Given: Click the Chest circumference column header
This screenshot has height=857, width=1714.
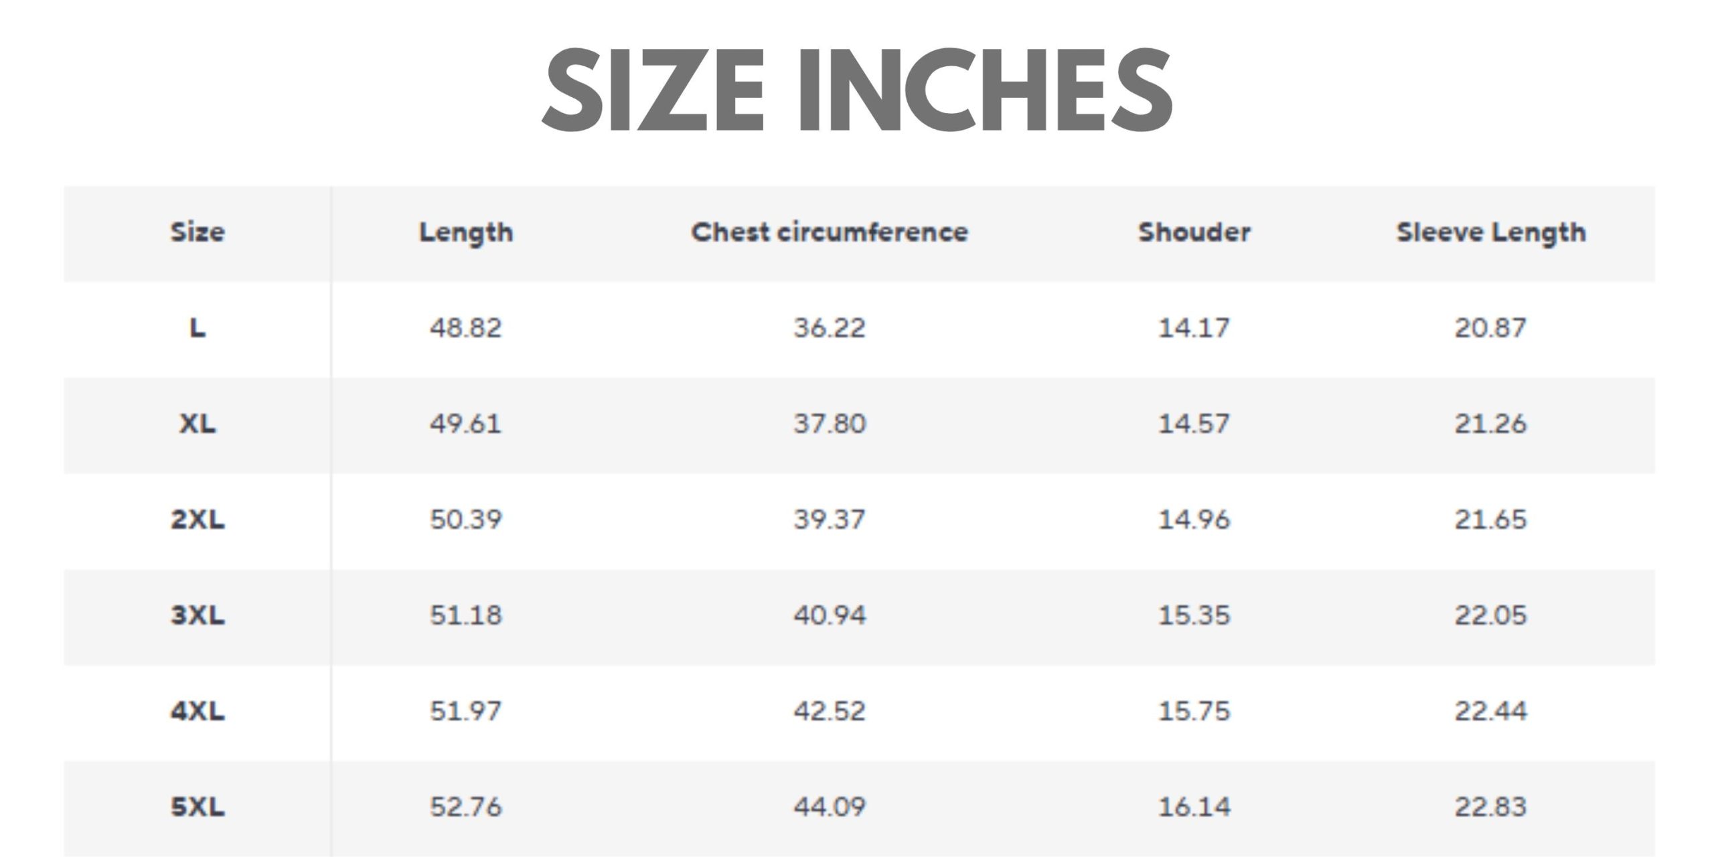Looking at the screenshot, I should (x=830, y=232).
